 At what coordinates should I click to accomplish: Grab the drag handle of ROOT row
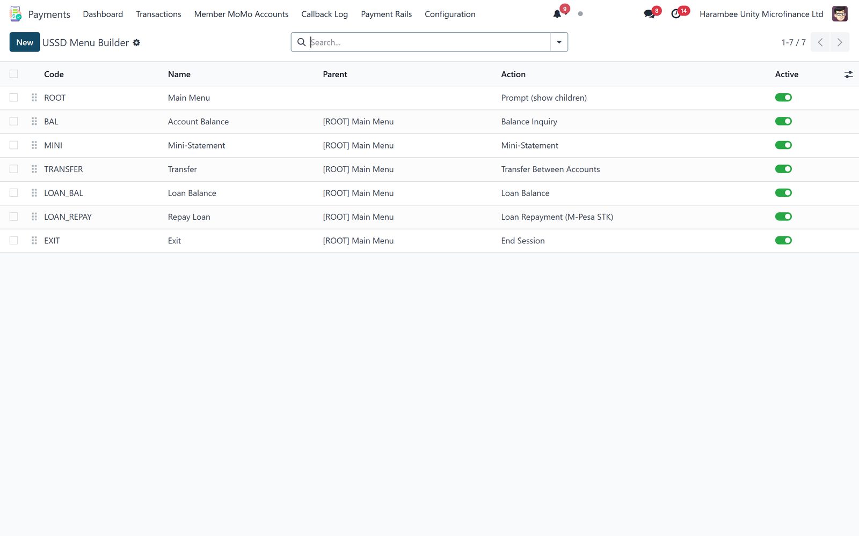(34, 98)
